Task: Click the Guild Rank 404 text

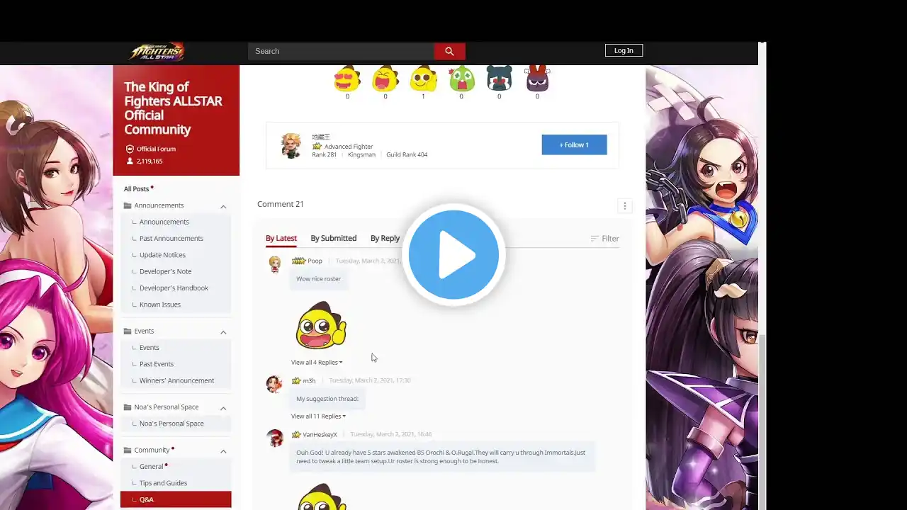Action: (407, 154)
